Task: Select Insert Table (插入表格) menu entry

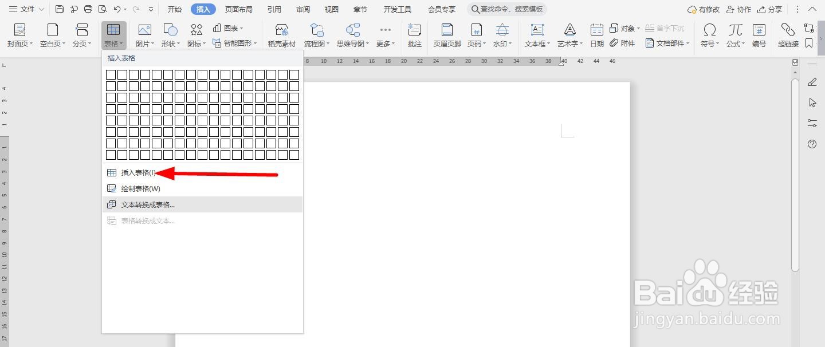Action: (202, 172)
